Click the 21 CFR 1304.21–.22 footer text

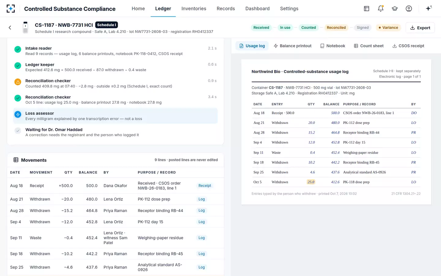(406, 194)
